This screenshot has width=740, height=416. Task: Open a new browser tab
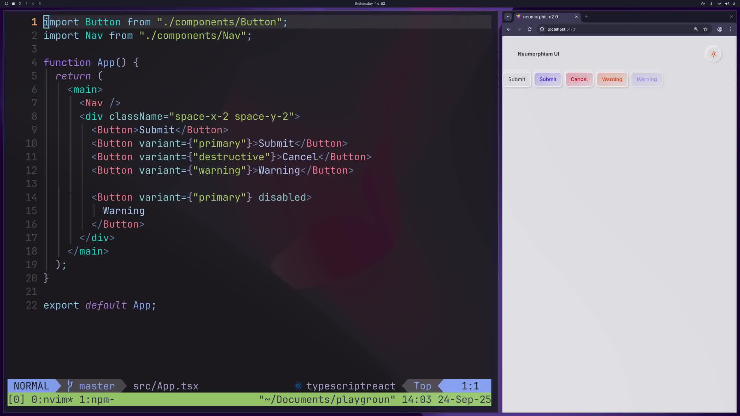[587, 17]
